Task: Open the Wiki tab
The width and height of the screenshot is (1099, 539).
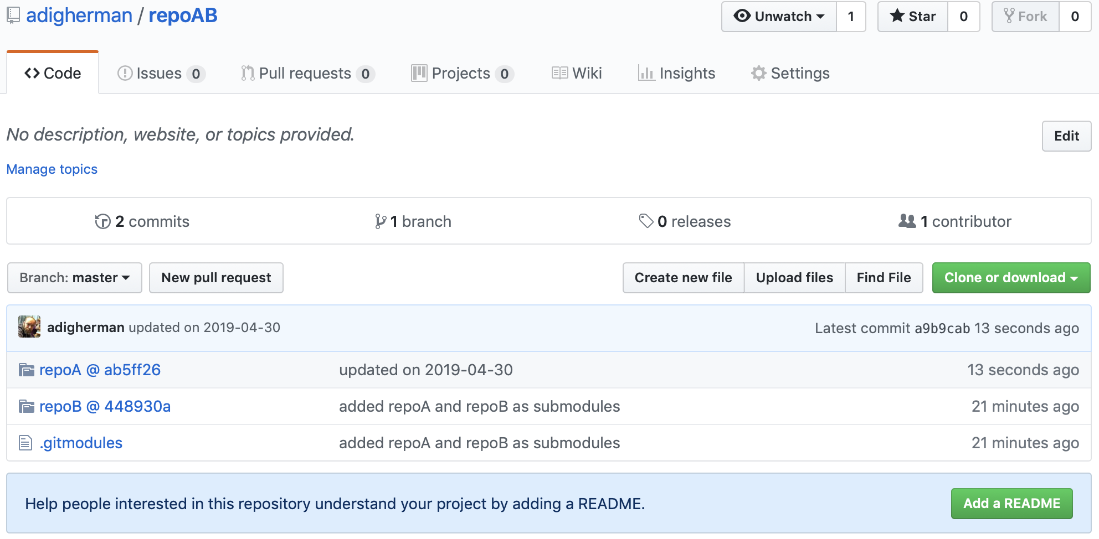Action: coord(577,73)
